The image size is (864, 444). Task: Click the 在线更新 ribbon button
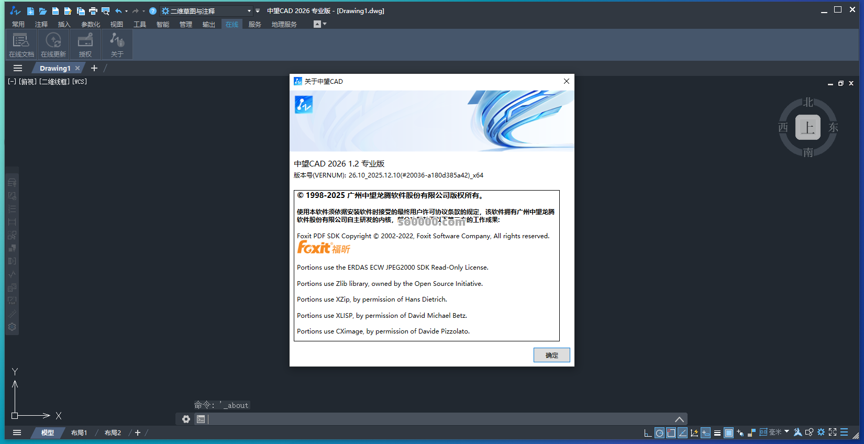(x=53, y=45)
